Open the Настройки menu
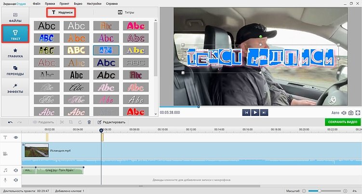 click(94, 4)
